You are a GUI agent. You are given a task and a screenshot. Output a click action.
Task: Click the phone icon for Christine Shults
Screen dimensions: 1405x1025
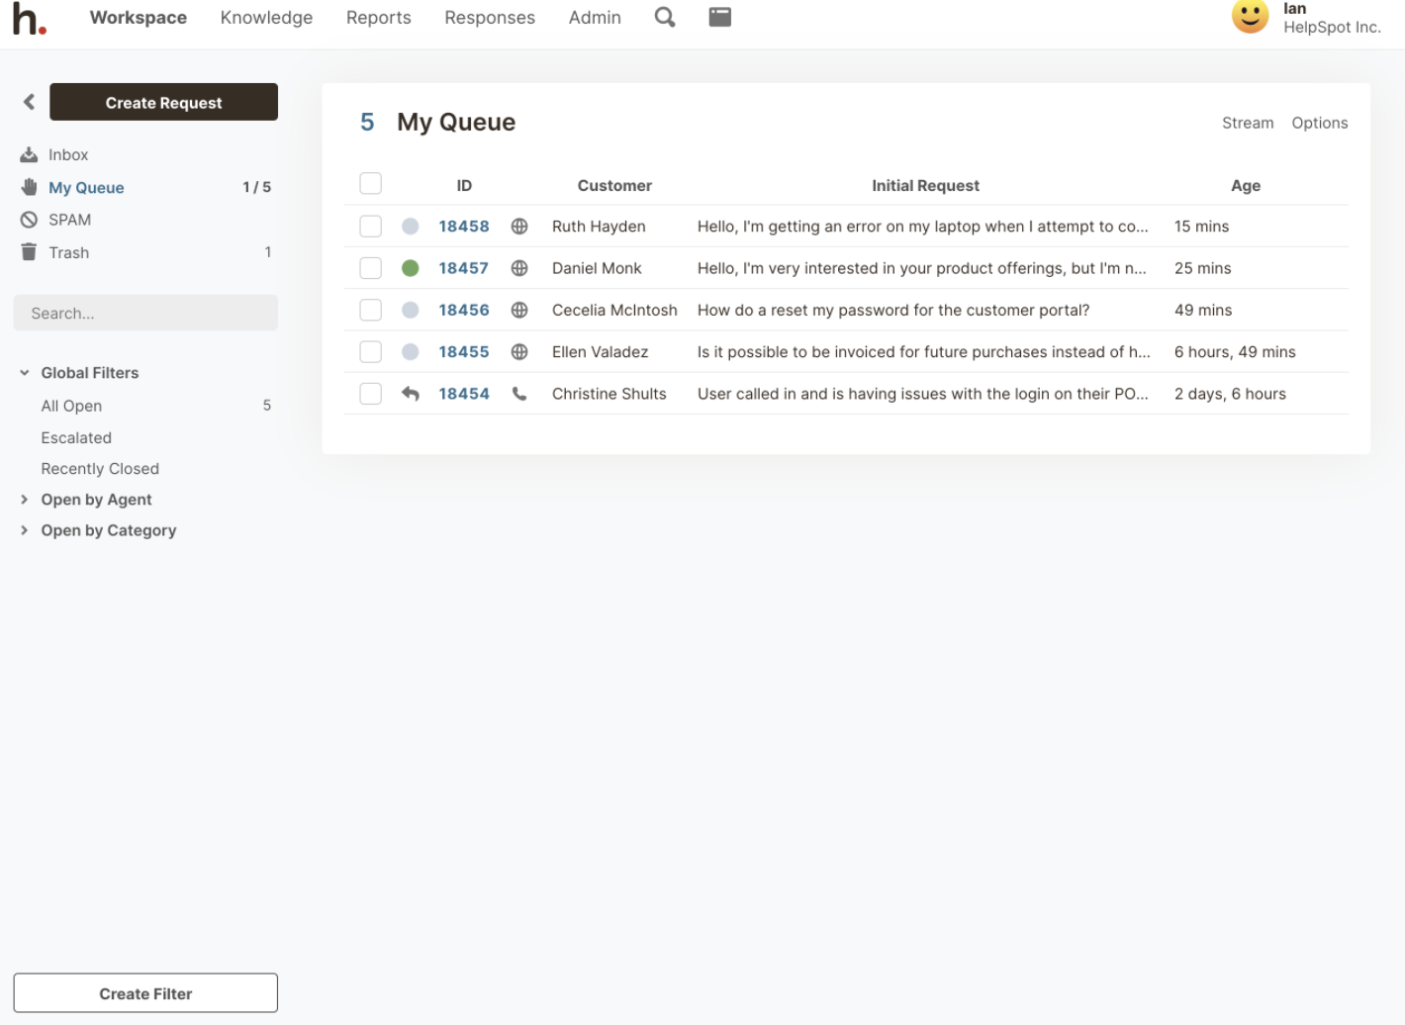(x=519, y=394)
